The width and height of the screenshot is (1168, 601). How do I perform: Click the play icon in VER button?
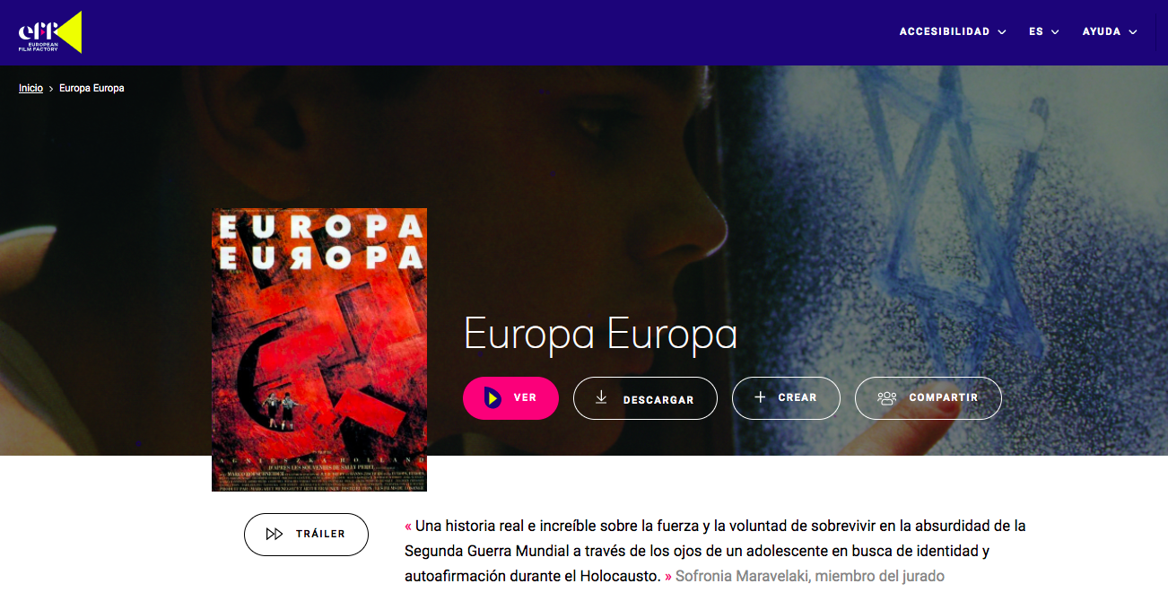(492, 397)
